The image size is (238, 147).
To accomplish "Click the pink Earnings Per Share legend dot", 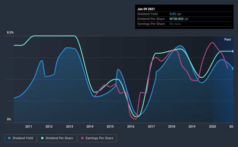I will pos(82,138).
